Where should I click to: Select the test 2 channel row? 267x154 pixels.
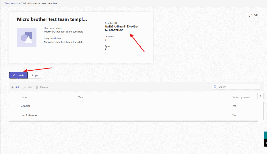click(29, 115)
